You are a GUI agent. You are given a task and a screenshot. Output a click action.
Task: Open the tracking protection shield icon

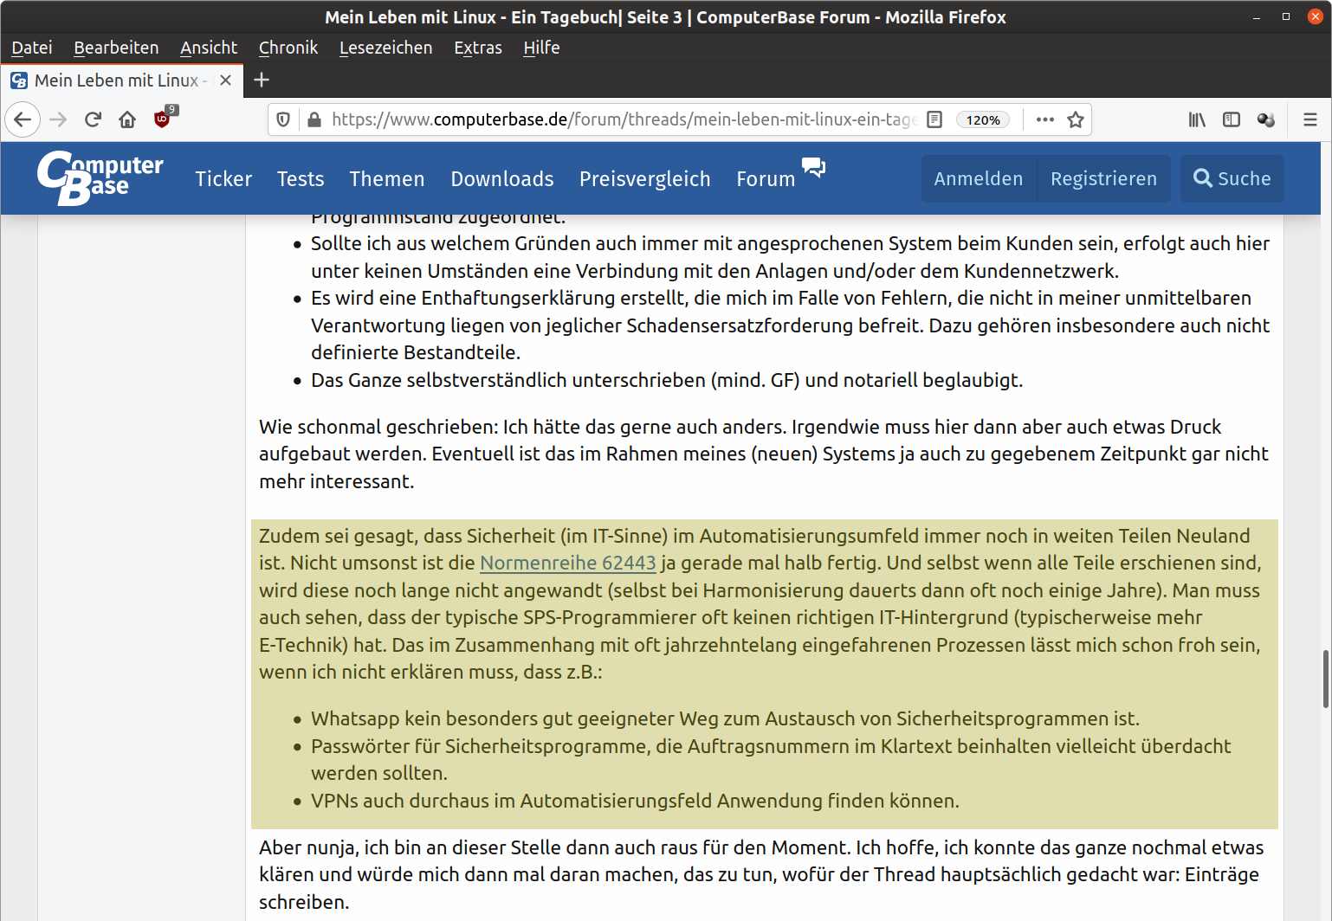283,119
